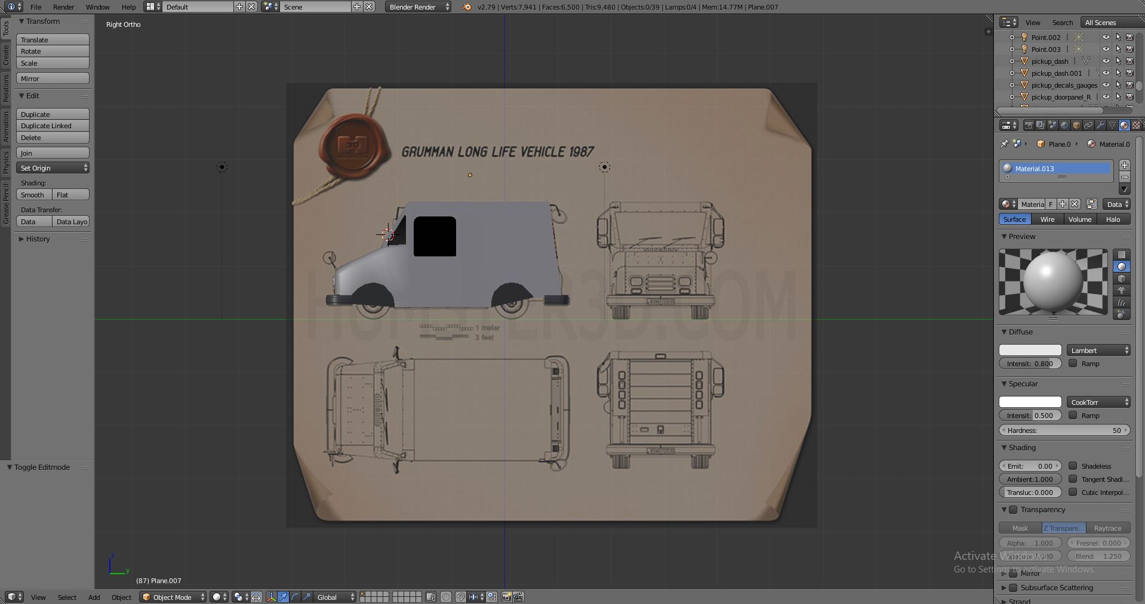
Task: Select the translate manipulator arrow
Action: click(283, 597)
